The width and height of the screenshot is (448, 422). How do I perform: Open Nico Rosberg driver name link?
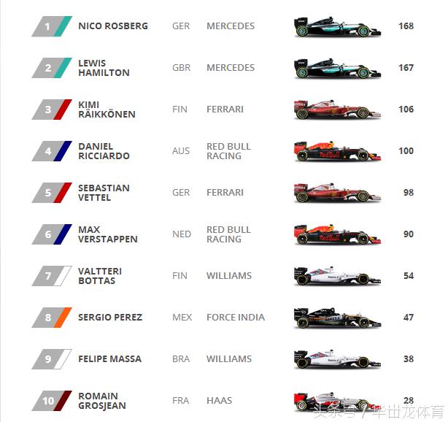[x=112, y=26]
